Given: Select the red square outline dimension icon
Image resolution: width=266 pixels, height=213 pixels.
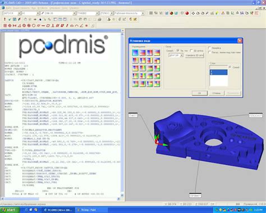Looking at the screenshot, I should [48, 25].
